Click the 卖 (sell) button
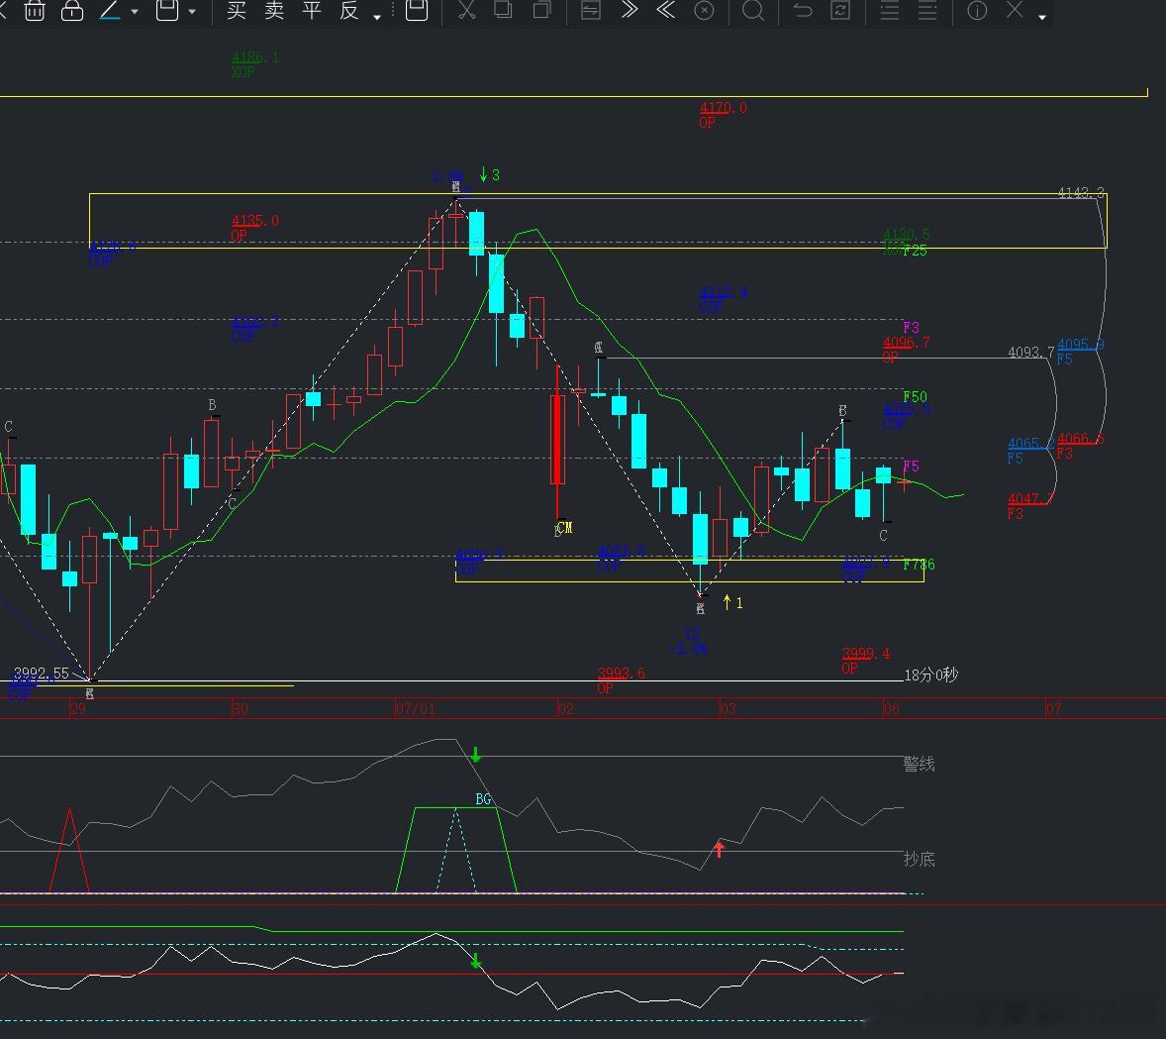The image size is (1166, 1039). tap(274, 10)
